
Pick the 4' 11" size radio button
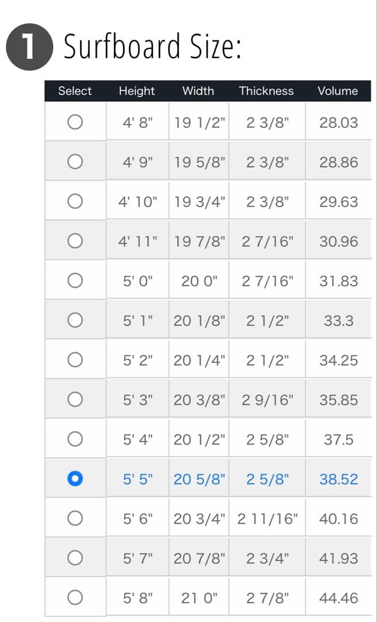(75, 241)
